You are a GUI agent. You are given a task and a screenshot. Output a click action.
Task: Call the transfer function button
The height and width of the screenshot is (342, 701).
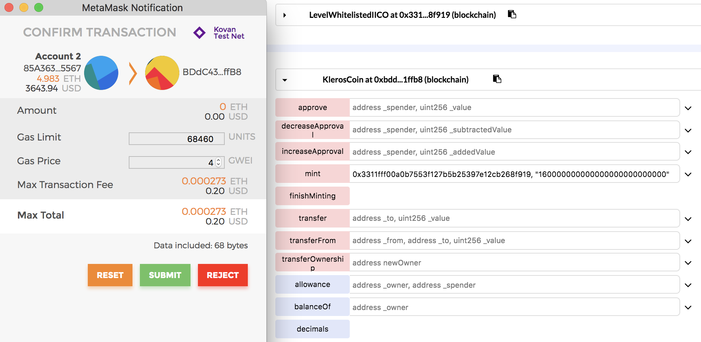point(313,218)
